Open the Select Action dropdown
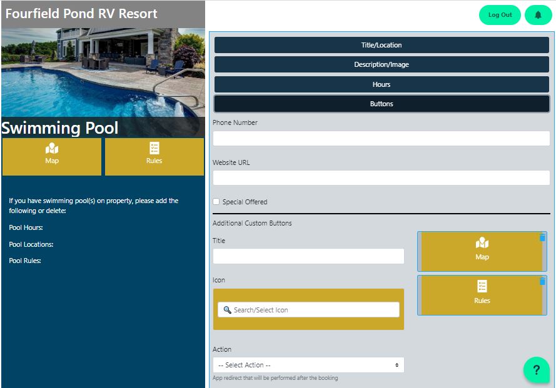556x388 pixels. [308, 365]
